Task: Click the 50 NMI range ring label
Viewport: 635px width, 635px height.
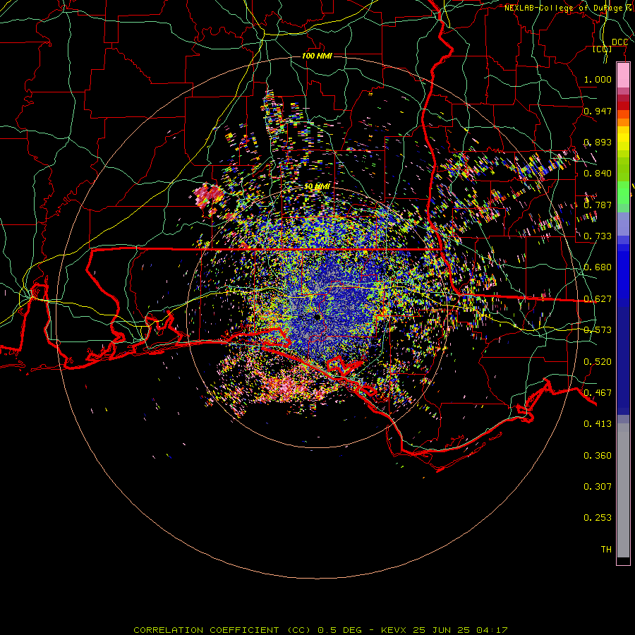Action: pyautogui.click(x=317, y=187)
